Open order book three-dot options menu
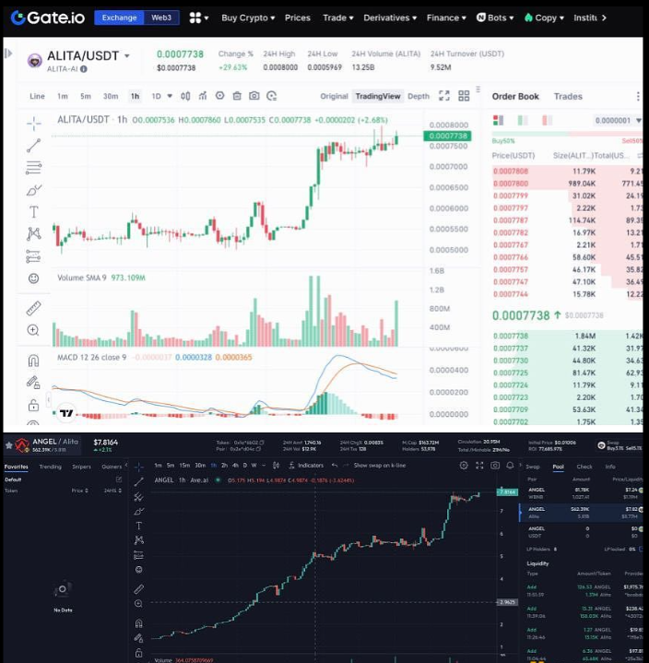Viewport: 649px width, 663px height. 638,97
